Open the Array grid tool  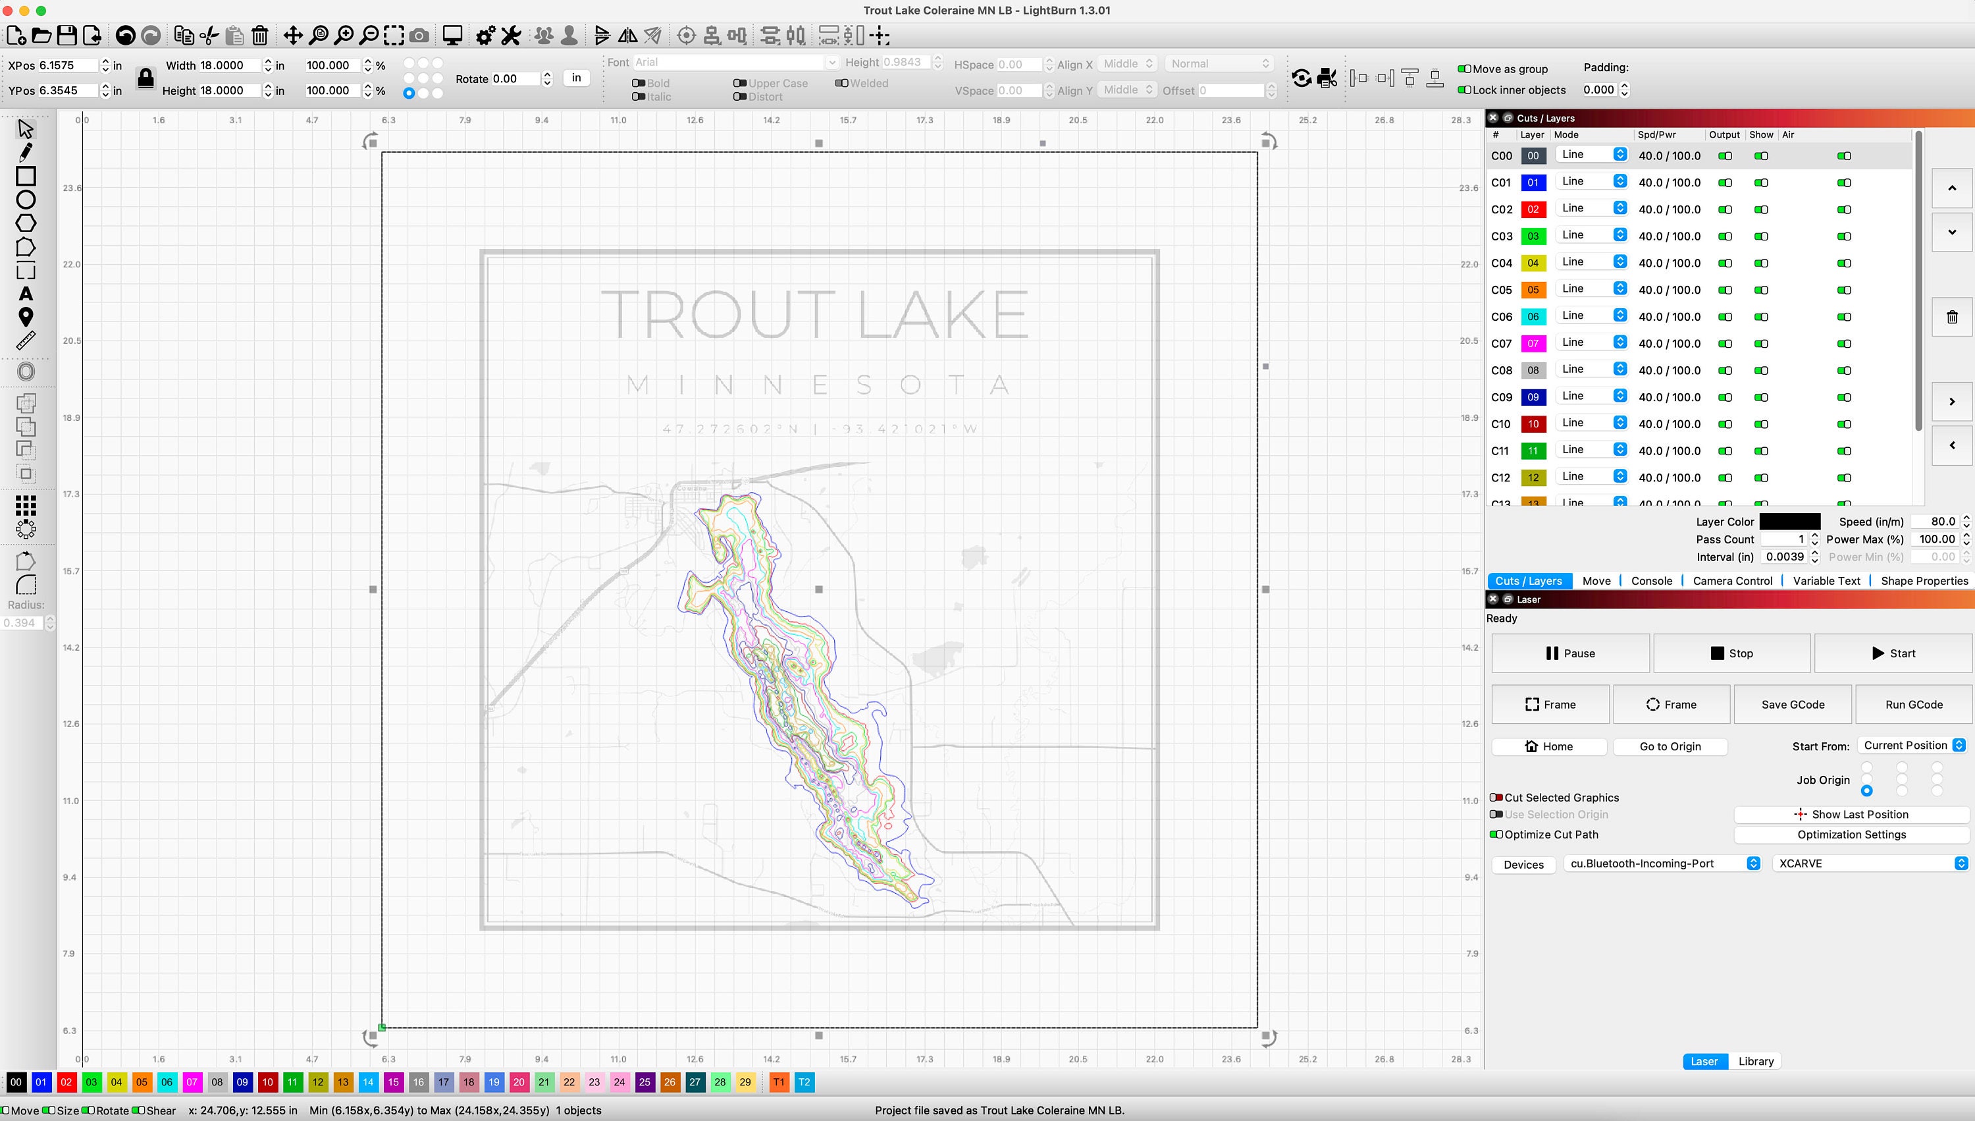pos(26,506)
